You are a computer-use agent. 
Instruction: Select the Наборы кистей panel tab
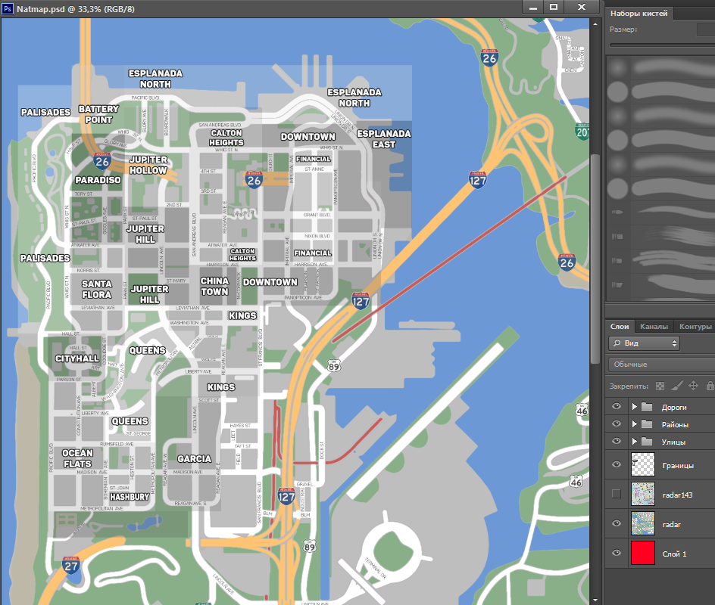coord(639,13)
